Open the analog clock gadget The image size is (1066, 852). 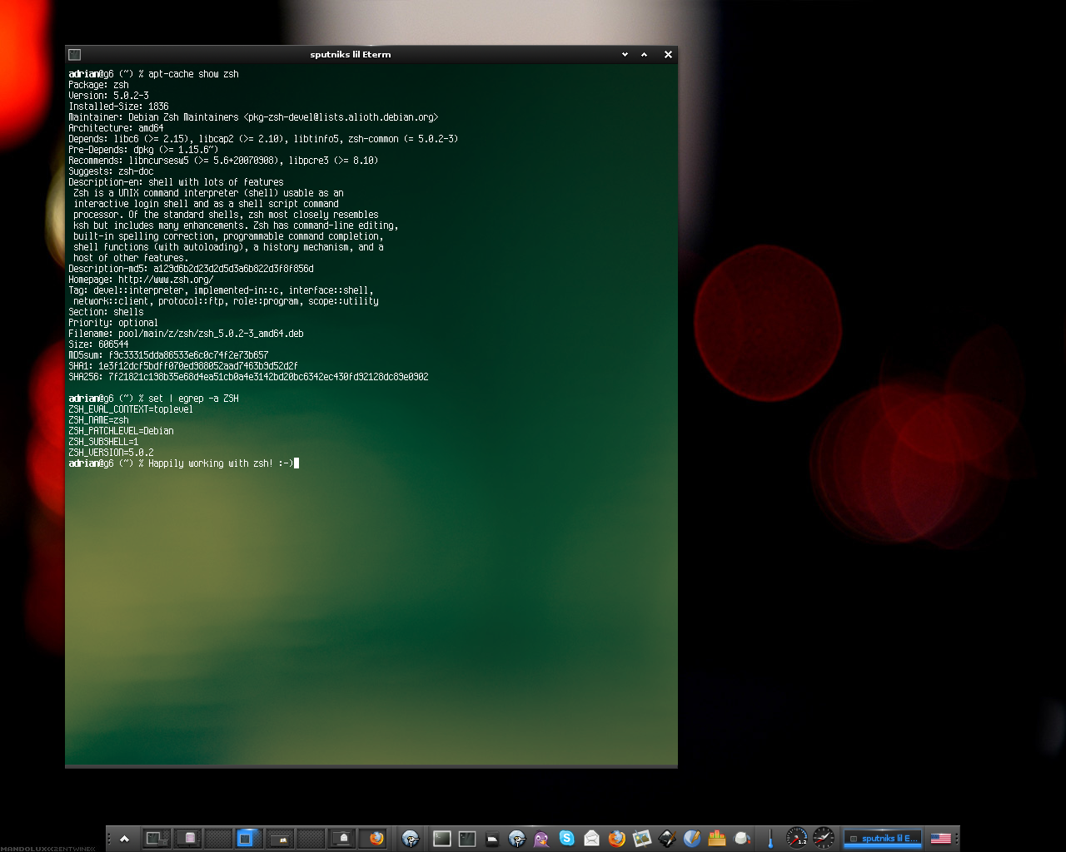tap(824, 838)
